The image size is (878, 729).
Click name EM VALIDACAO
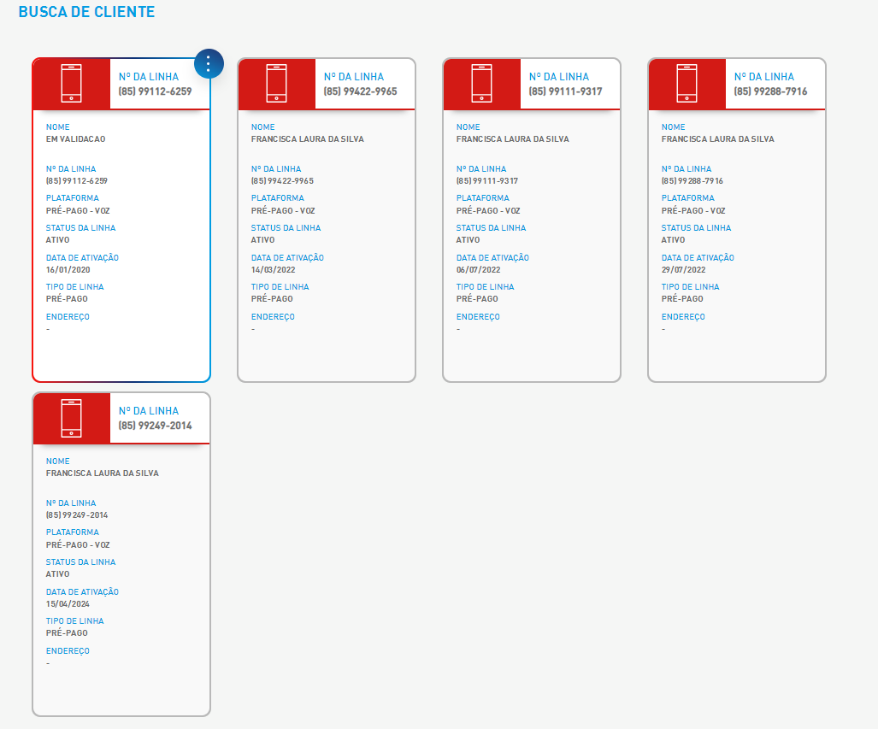75,138
